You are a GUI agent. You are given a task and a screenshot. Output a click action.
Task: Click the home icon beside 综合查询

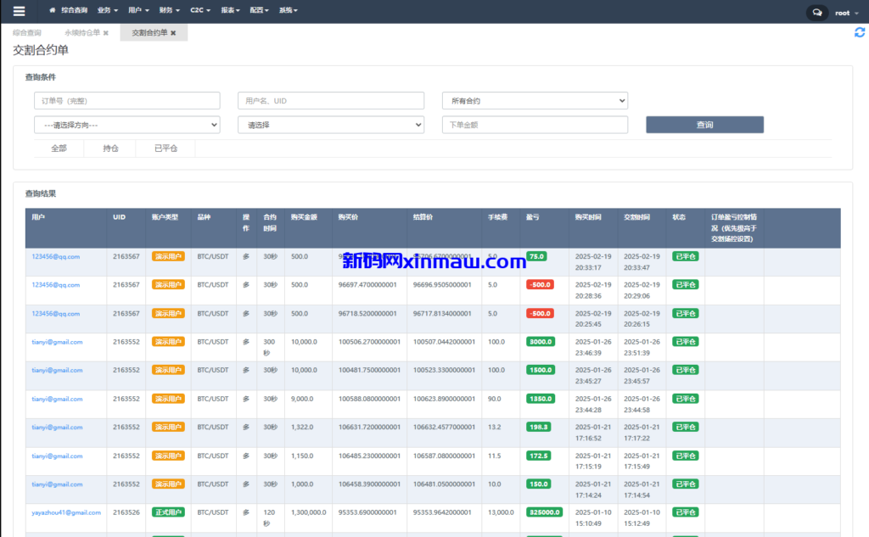[x=53, y=11]
